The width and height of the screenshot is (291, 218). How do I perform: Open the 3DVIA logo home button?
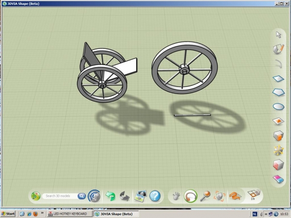coord(35,196)
